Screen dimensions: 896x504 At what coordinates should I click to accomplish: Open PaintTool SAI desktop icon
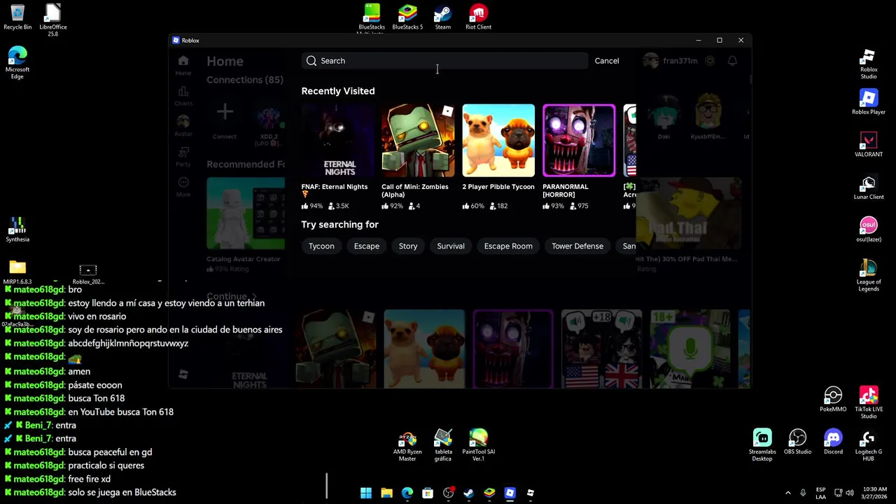[479, 446]
